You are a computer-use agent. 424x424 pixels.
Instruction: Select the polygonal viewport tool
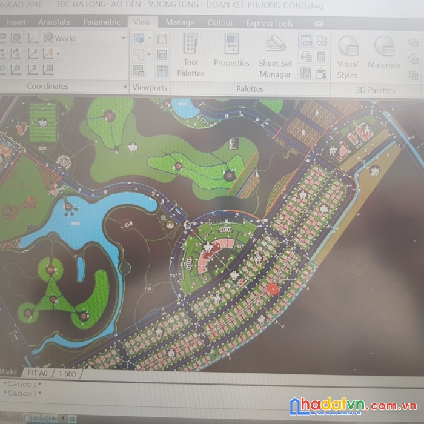[x=139, y=55]
